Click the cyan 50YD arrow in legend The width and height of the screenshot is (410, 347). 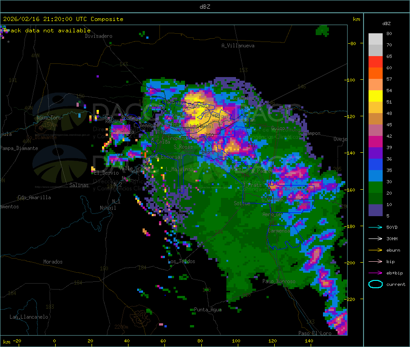click(x=375, y=227)
